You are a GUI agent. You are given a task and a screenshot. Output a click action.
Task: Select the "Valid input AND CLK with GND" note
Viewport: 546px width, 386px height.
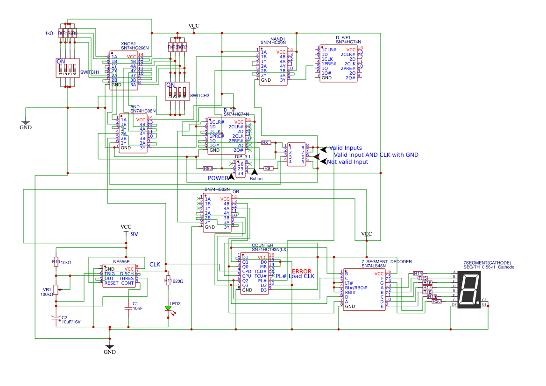[x=376, y=155]
